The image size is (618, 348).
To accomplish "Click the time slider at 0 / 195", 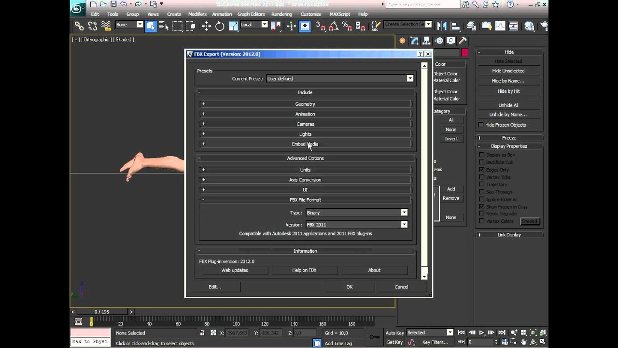I will tap(102, 312).
